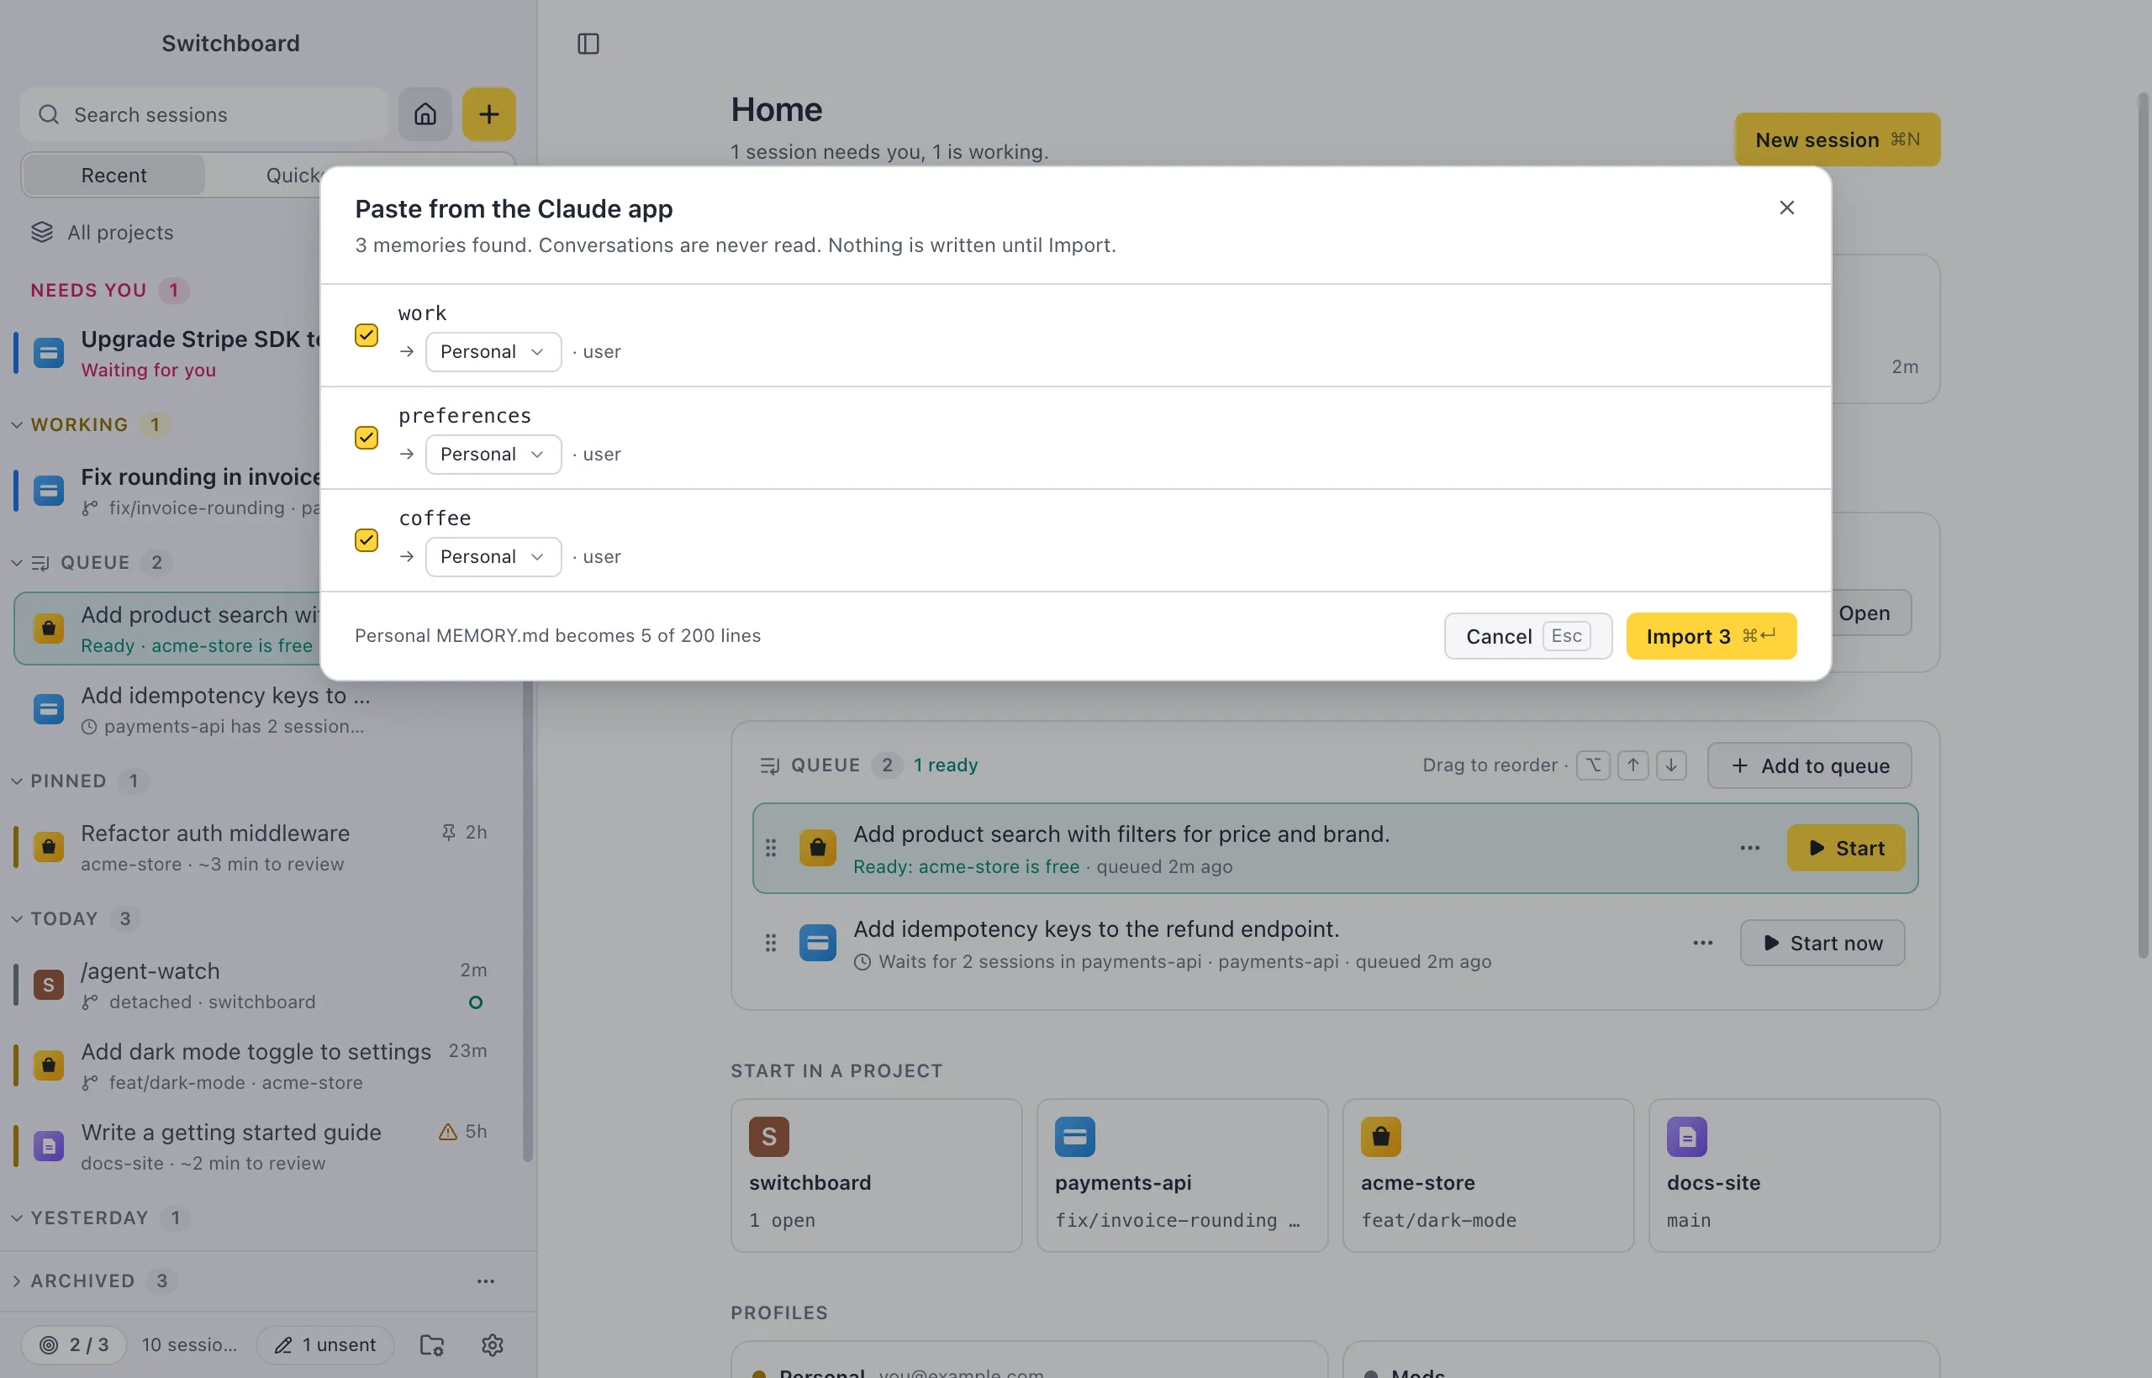
Task: Click the home icon button in sidebar
Action: click(x=425, y=114)
